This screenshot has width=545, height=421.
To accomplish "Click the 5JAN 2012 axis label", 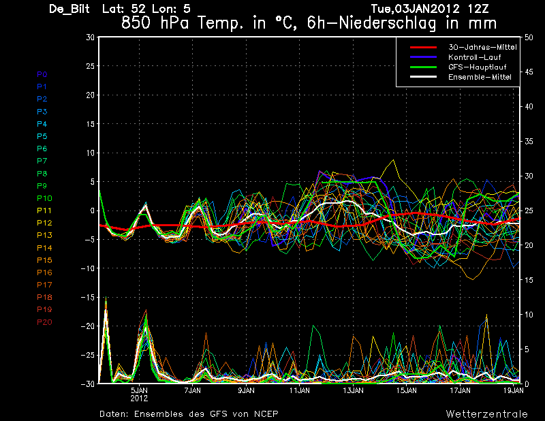I will (x=140, y=394).
